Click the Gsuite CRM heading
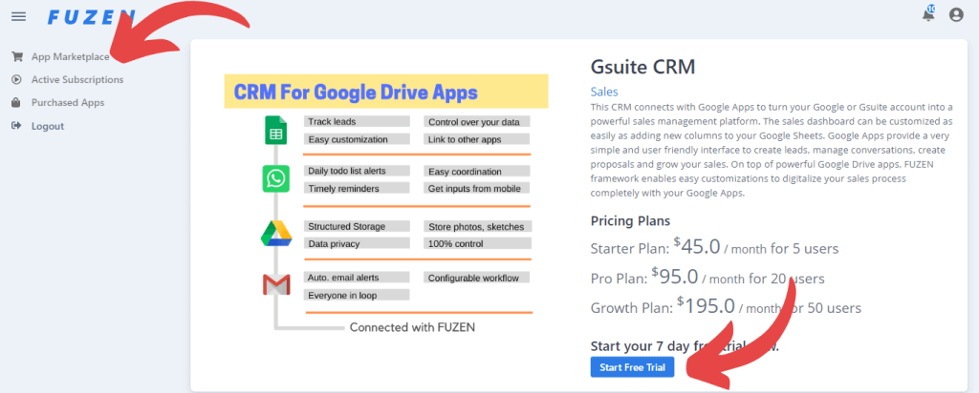The image size is (979, 393). 642,67
